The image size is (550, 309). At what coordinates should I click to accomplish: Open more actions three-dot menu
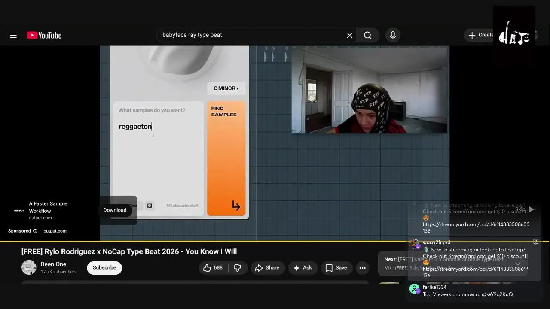click(363, 268)
